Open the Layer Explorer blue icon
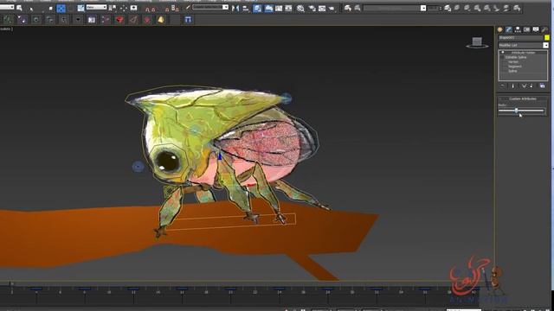This screenshot has height=311, width=554. pyautogui.click(x=257, y=8)
